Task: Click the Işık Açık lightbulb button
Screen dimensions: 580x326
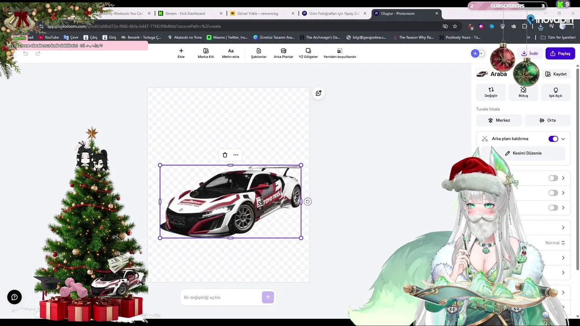Action: coord(556,92)
